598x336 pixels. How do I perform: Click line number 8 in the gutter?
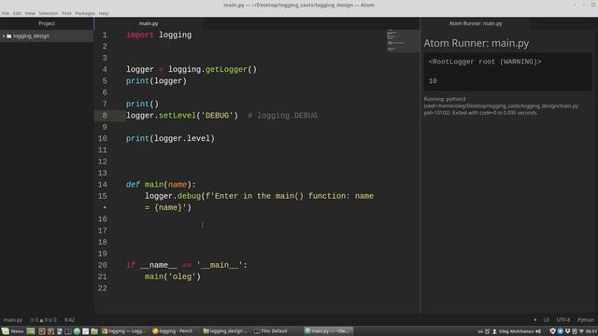pos(105,116)
